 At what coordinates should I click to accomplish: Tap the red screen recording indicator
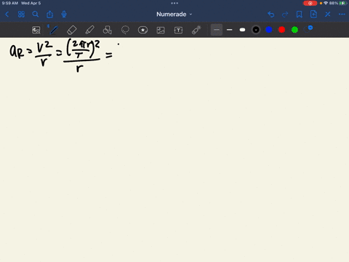pyautogui.click(x=310, y=3)
